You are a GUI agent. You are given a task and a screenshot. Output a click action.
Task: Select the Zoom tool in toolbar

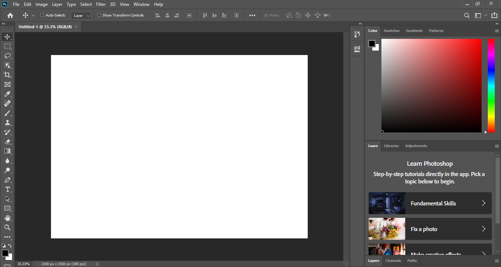(x=7, y=227)
